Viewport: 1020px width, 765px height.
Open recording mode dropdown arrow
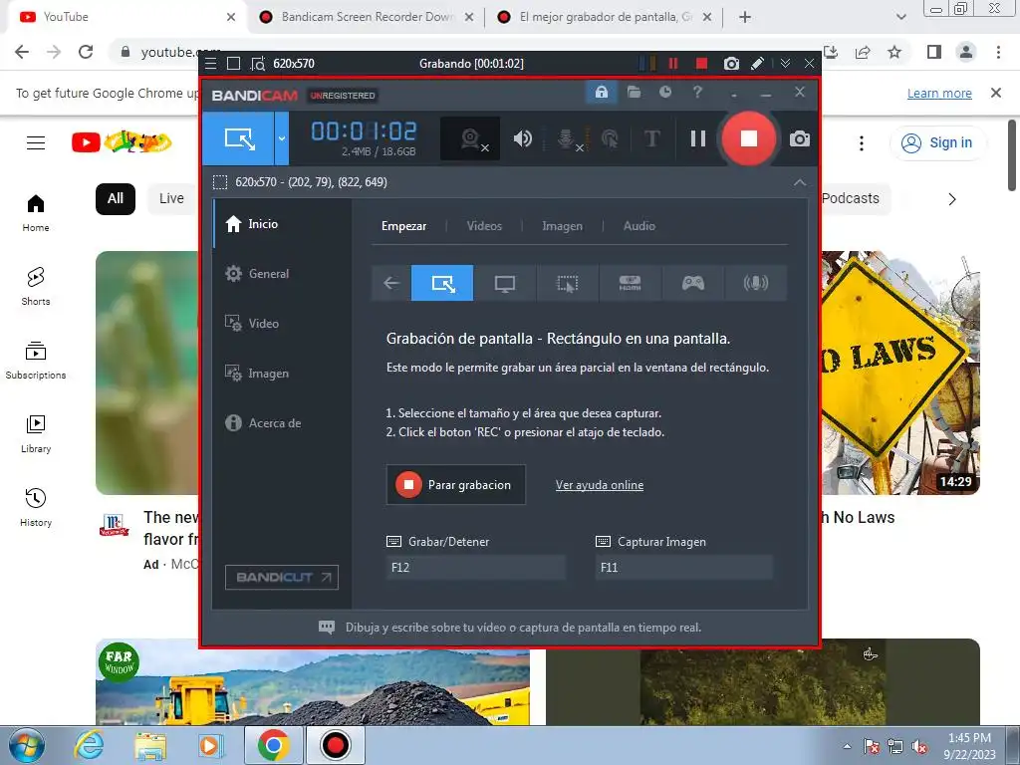tap(282, 138)
